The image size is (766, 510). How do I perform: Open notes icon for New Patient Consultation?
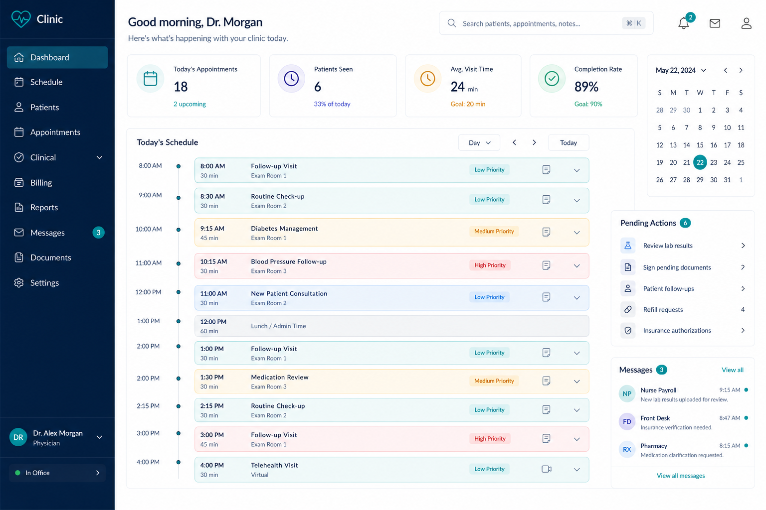coord(546,297)
